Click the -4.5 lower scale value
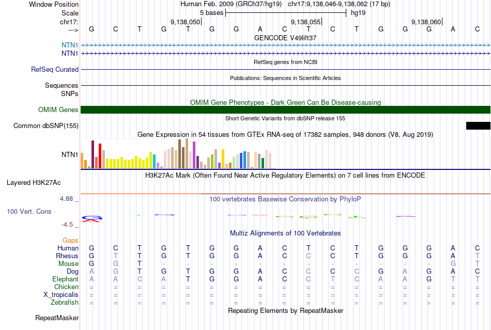Screen dimensions: 491x330 (x=67, y=225)
